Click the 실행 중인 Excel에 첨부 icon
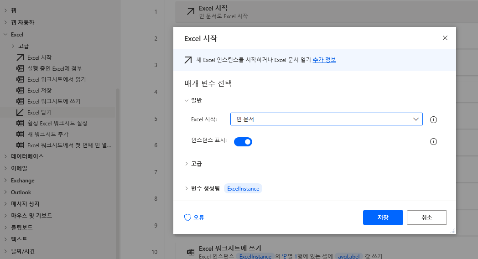Screen dimensions: 478x259 pyautogui.click(x=20, y=68)
